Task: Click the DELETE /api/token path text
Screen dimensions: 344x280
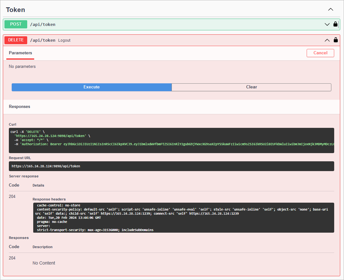Action: click(x=42, y=40)
